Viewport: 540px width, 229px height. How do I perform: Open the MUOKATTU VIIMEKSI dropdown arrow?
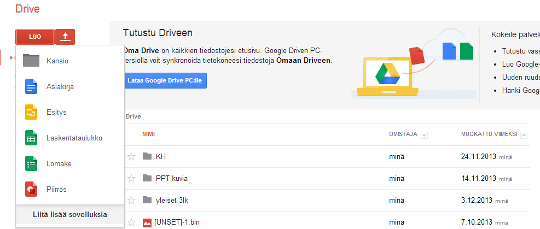(x=524, y=135)
